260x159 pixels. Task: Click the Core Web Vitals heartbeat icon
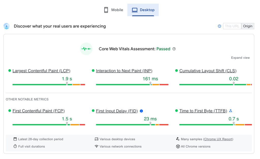coord(86,49)
